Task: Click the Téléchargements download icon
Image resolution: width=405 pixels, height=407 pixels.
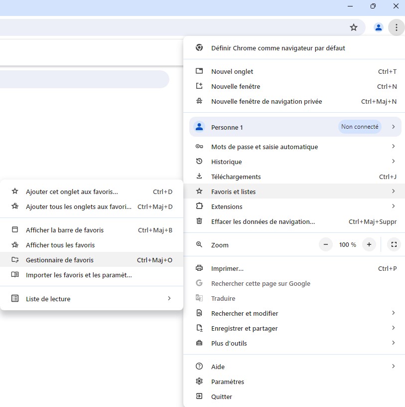Action: (199, 177)
